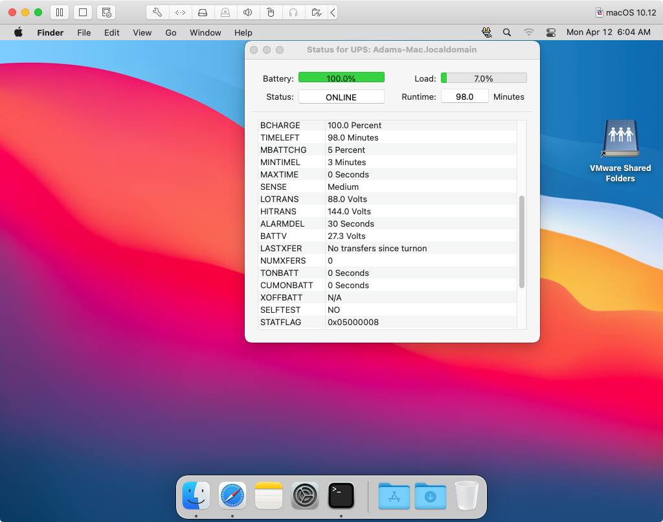Open the VMware snapshot manager icon

tap(107, 12)
